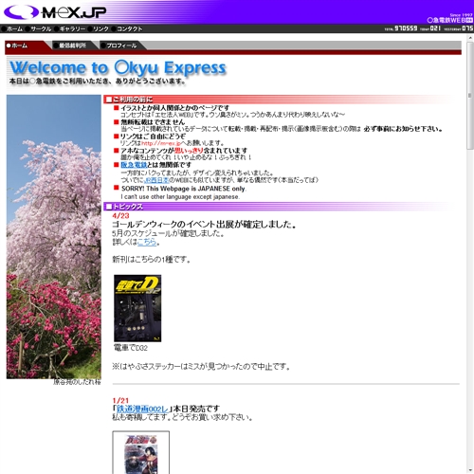Open リンク in the top navigation bar
Screen dimensions: 474x474
point(99,28)
